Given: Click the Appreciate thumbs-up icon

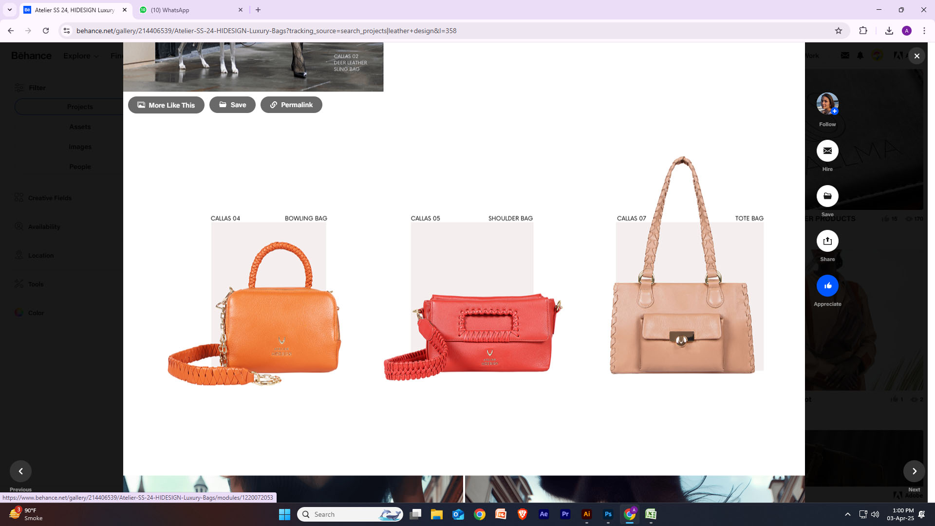Looking at the screenshot, I should pos(827,286).
